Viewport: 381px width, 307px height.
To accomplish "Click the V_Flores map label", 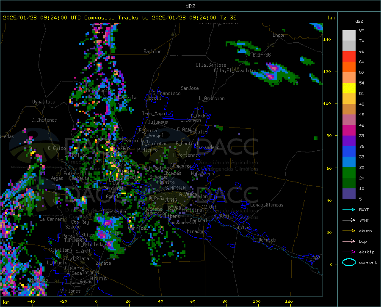I will [70, 291].
